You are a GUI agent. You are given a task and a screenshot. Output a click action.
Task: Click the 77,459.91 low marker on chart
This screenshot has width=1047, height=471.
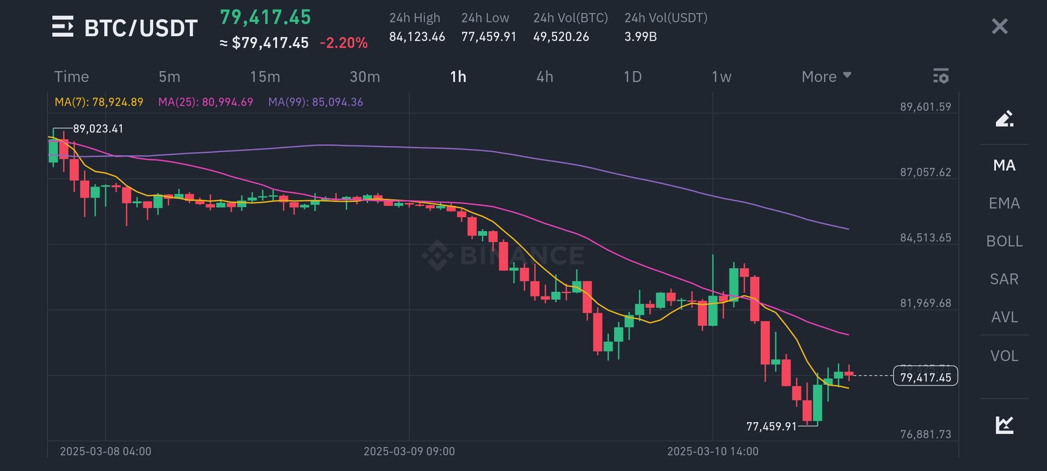click(x=772, y=426)
